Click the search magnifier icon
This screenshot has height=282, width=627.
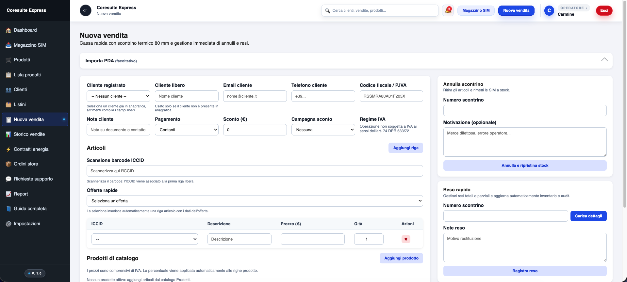(327, 11)
